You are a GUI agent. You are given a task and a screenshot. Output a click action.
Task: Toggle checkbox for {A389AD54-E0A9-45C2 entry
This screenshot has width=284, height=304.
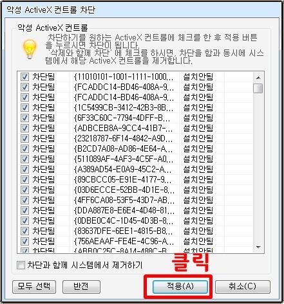point(24,169)
